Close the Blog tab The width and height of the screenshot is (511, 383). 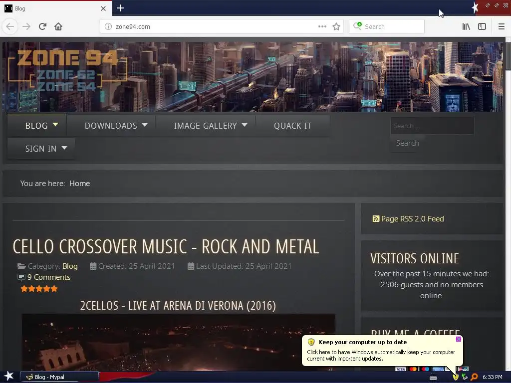103,8
